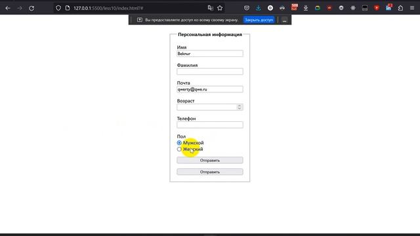The width and height of the screenshot is (420, 236).
Task: Click the Закрыть доступ button
Action: click(x=259, y=20)
